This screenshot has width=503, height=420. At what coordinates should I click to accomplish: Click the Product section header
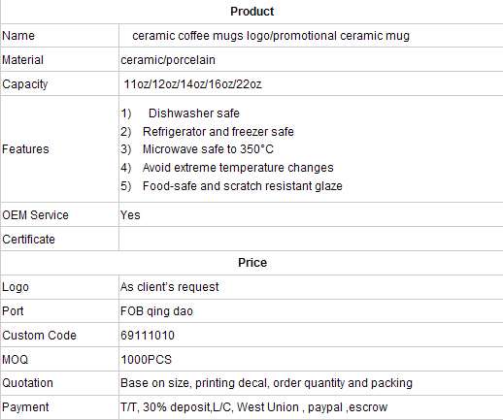tap(251, 12)
